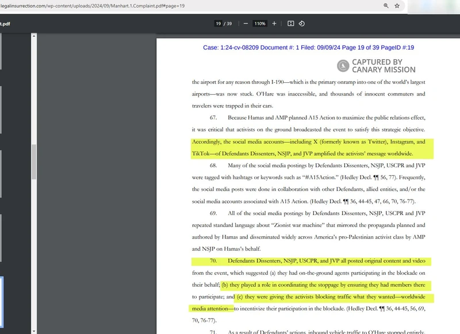Image resolution: width=460 pixels, height=334 pixels.
Task: Rotate the PDF counterclockwise
Action: (301, 24)
